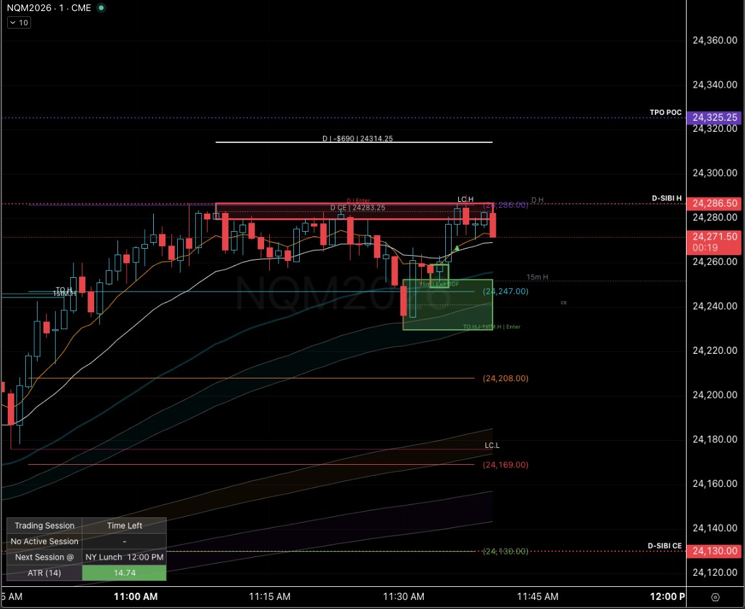745x609 pixels.
Task: Click the green ATR (14) value cell 14.74
Action: click(124, 573)
